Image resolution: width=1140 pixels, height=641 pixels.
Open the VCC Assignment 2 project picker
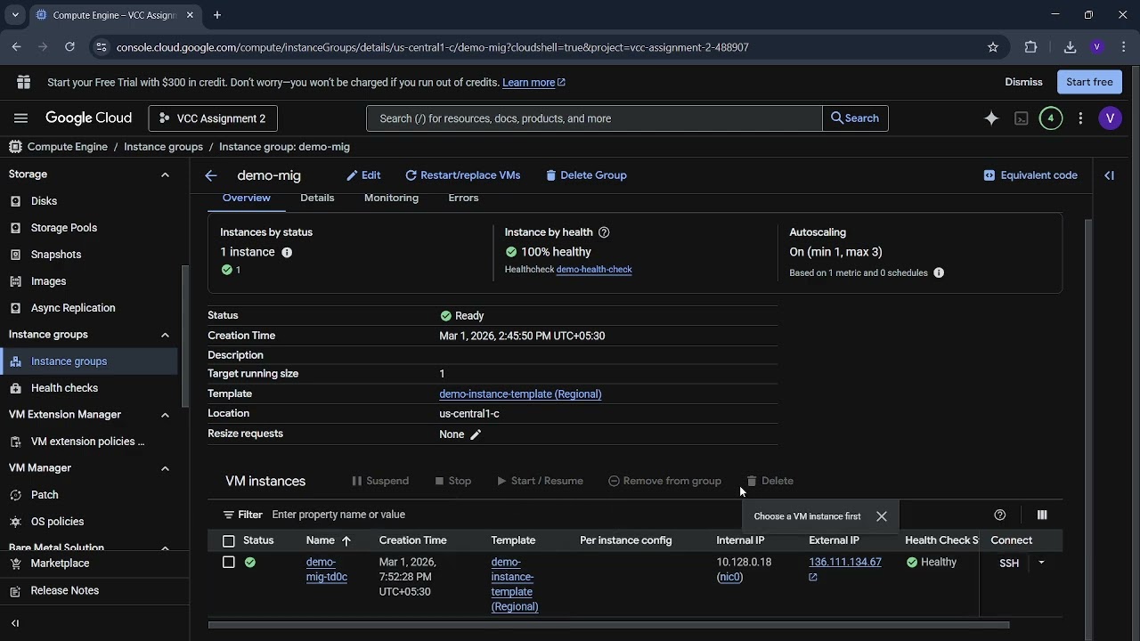point(213,118)
